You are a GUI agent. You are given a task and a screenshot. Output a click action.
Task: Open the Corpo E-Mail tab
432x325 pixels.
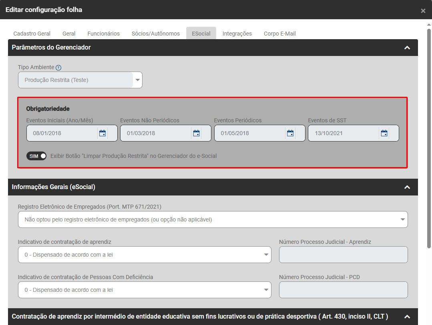(279, 34)
